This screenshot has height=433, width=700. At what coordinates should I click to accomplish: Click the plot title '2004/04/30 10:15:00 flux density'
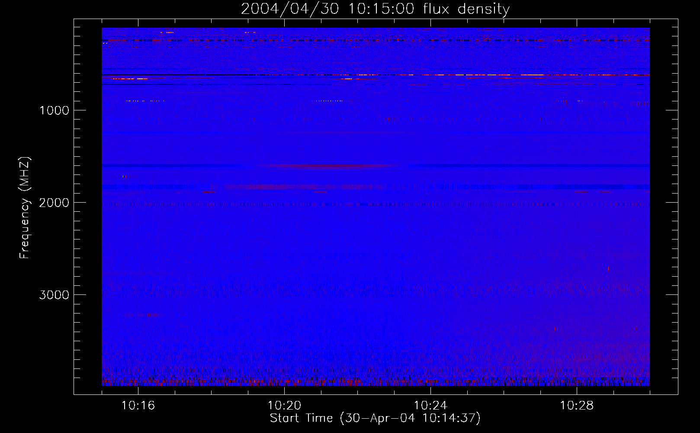375,9
